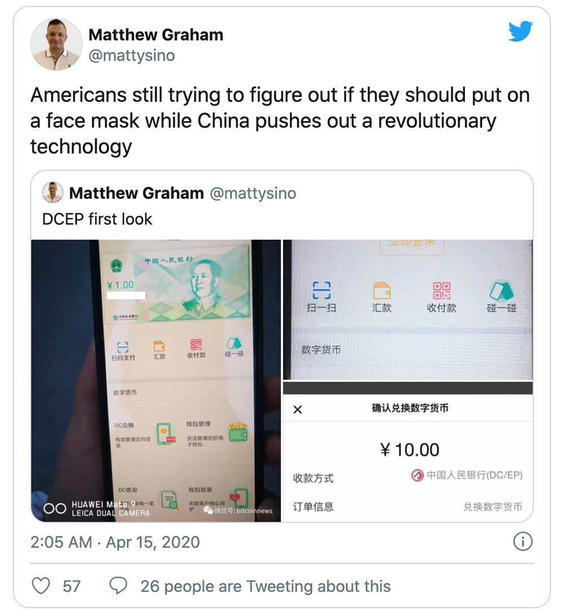The width and height of the screenshot is (565, 614).
Task: Open the tweet info circle icon
Action: click(x=523, y=542)
